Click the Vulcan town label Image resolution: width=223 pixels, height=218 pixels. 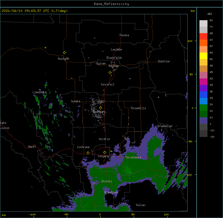pyautogui.click(x=140, y=205)
